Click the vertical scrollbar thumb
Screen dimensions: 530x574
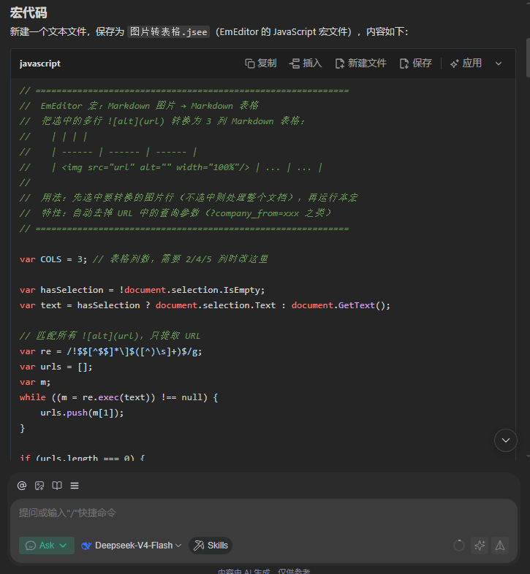click(x=528, y=58)
